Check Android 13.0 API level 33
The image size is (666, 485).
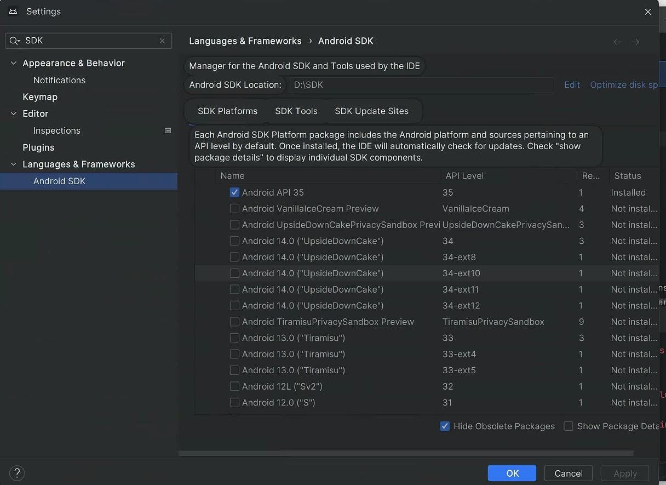pyautogui.click(x=234, y=338)
